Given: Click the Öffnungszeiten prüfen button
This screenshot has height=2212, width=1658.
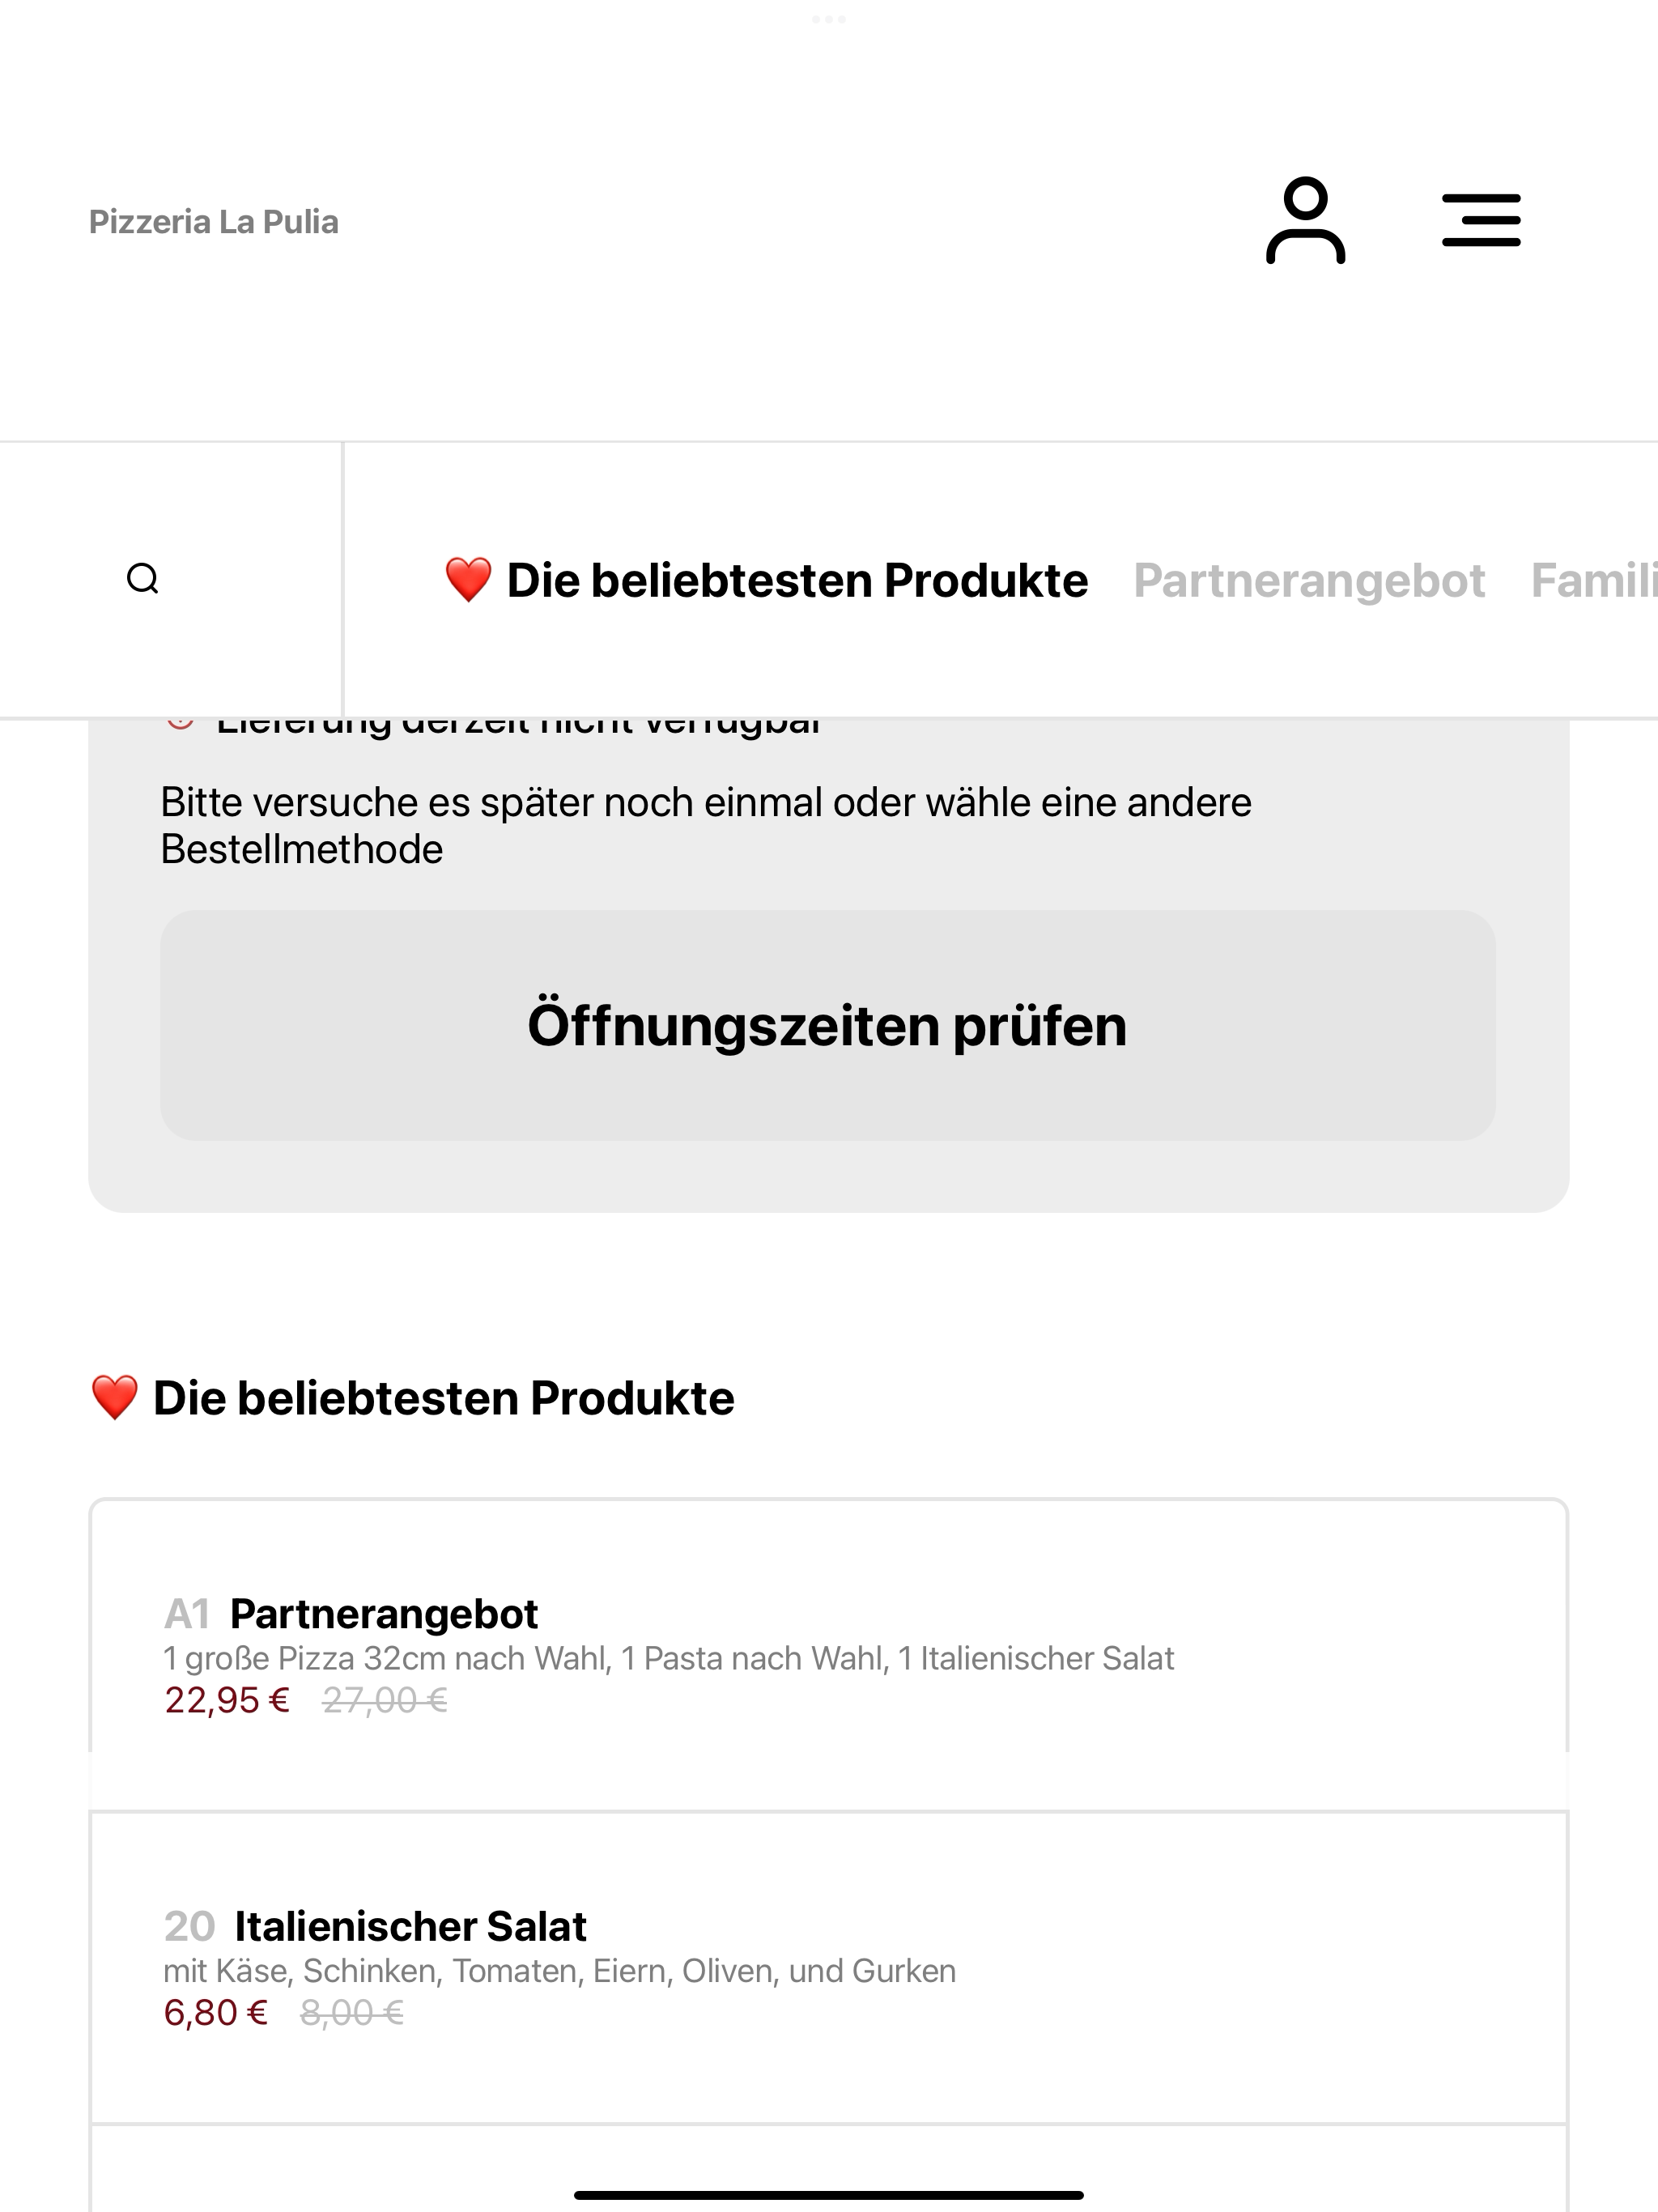Looking at the screenshot, I should tap(828, 1025).
